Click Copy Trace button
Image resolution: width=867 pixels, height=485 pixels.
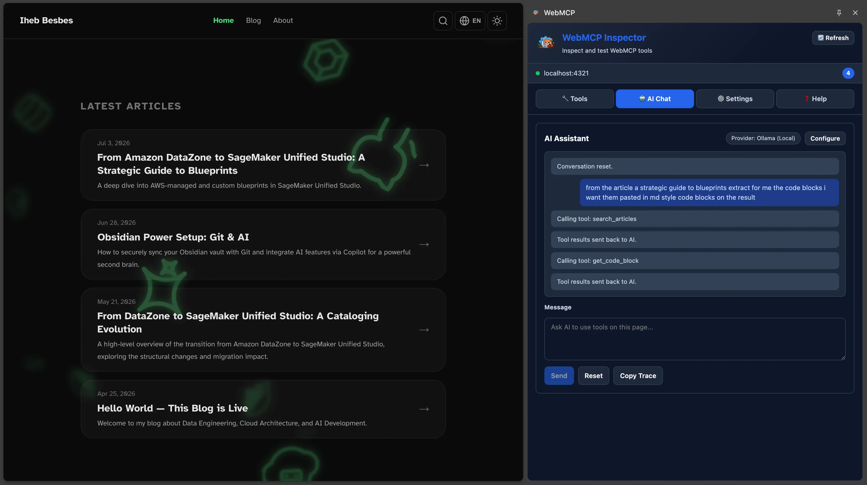click(638, 376)
